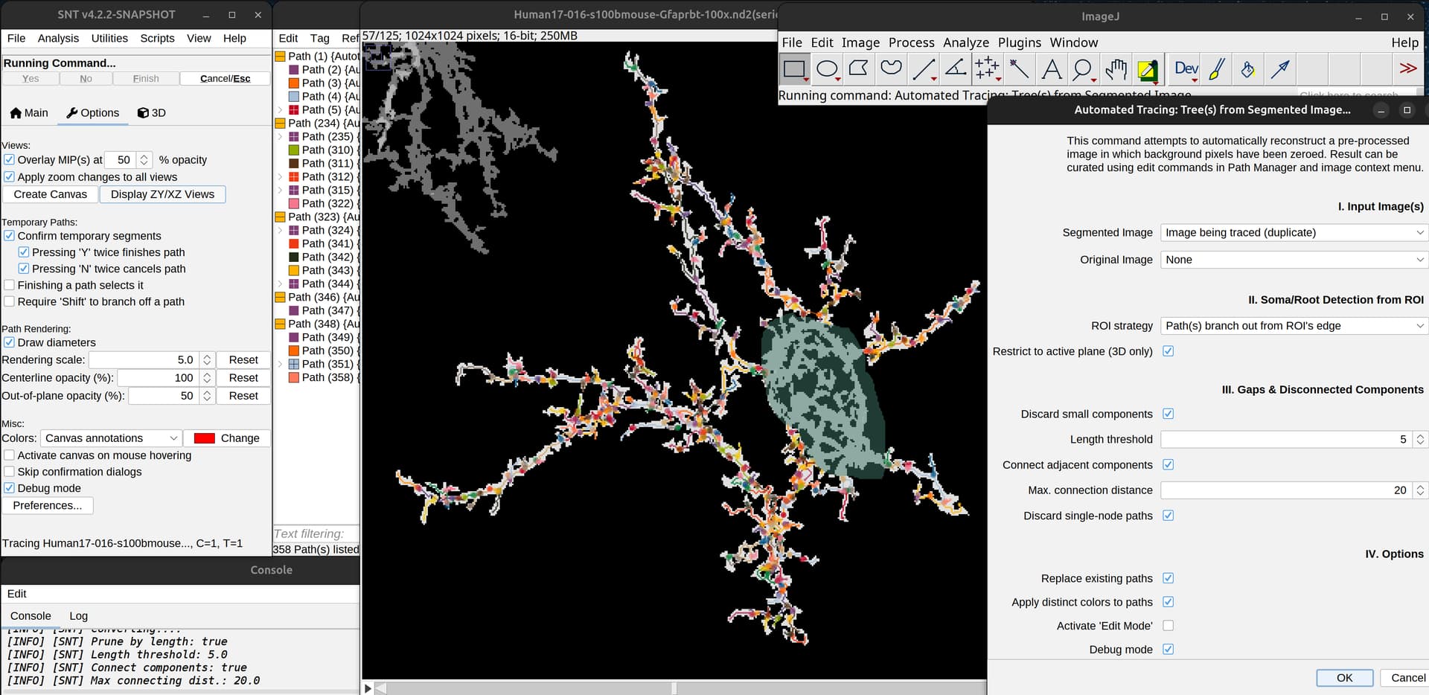Expand Path (235) in the Path Manager
Viewport: 1429px width, 695px height.
pyautogui.click(x=281, y=136)
